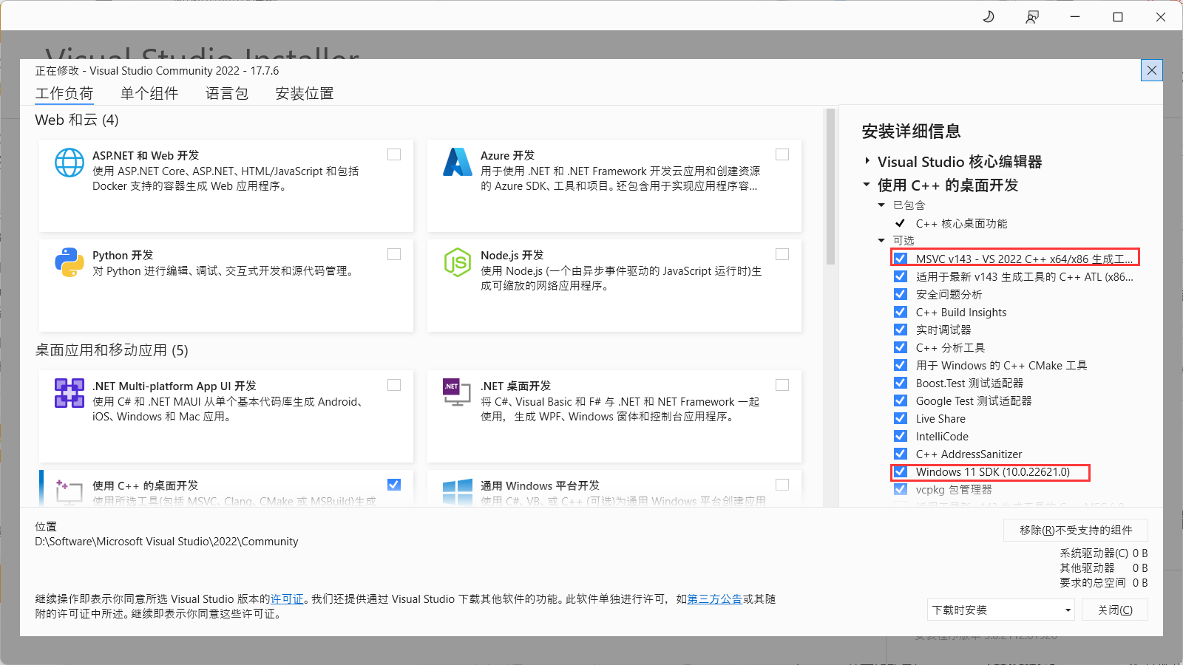This screenshot has width=1183, height=665.
Task: Uncheck Boost.Test test adapter
Action: [901, 383]
